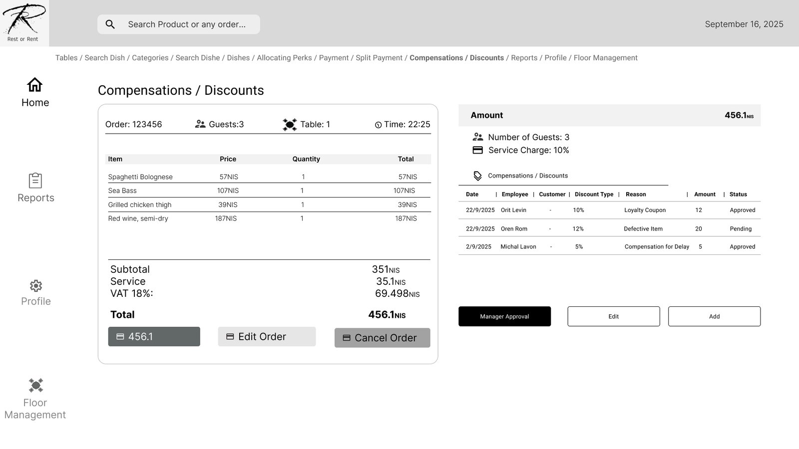Go to Split Payment in breadcrumb
This screenshot has height=449, width=799.
coord(379,58)
